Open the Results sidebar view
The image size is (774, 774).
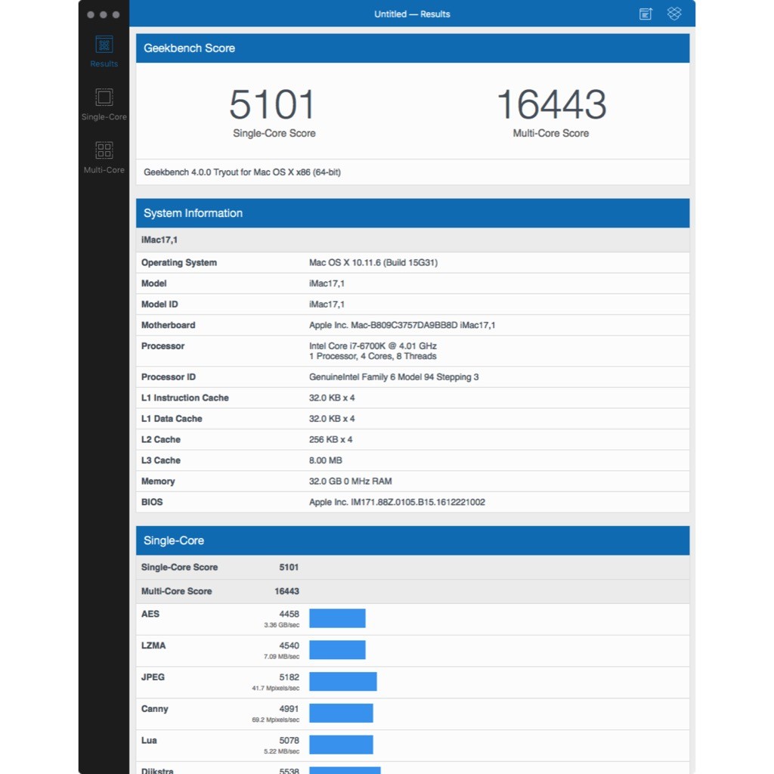tap(104, 51)
